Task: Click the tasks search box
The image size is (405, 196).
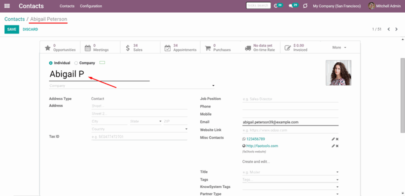Action: click(x=258, y=5)
